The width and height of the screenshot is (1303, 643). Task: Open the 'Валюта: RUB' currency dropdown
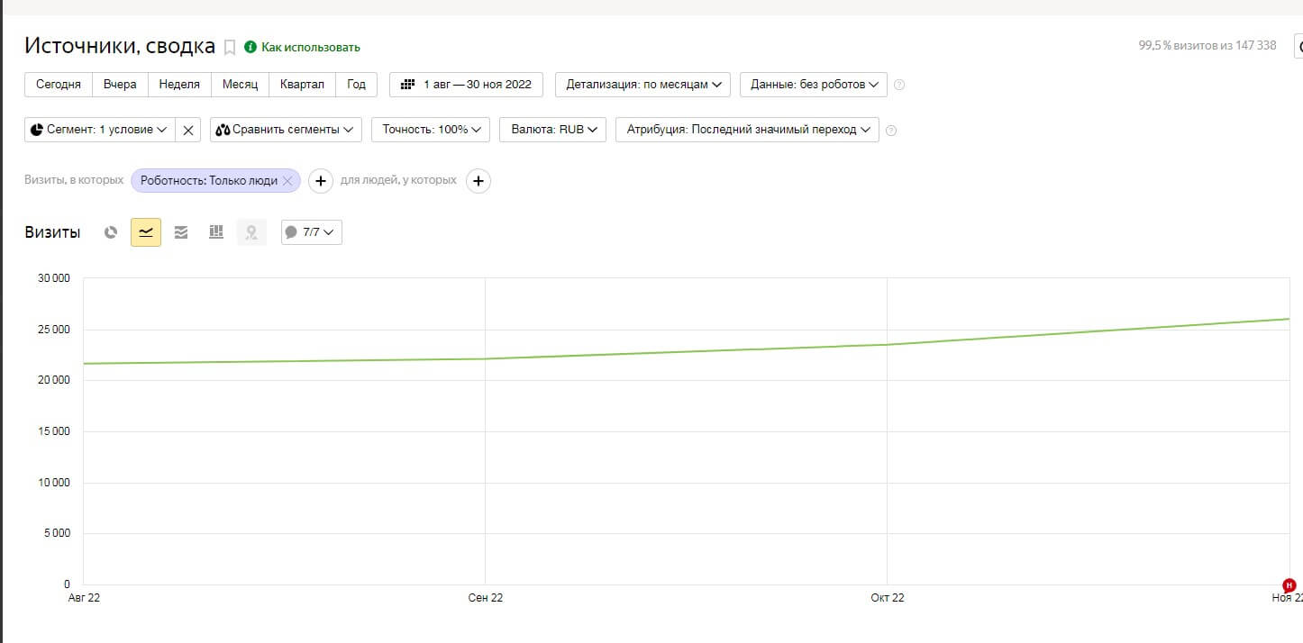[552, 130]
